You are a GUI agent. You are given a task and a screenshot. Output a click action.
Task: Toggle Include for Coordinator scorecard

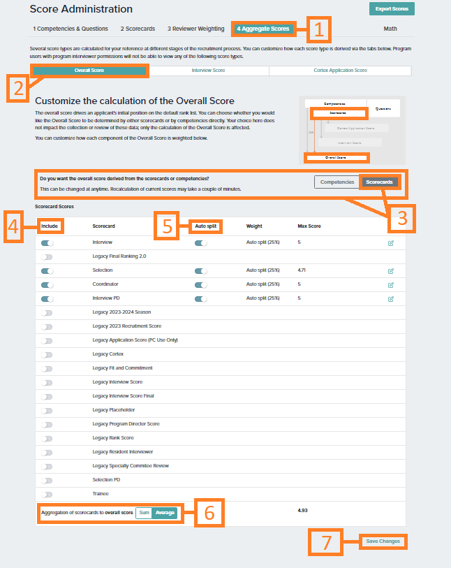point(47,285)
